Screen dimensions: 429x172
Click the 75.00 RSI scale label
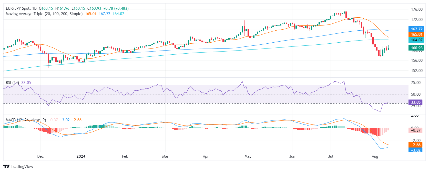coord(416,83)
